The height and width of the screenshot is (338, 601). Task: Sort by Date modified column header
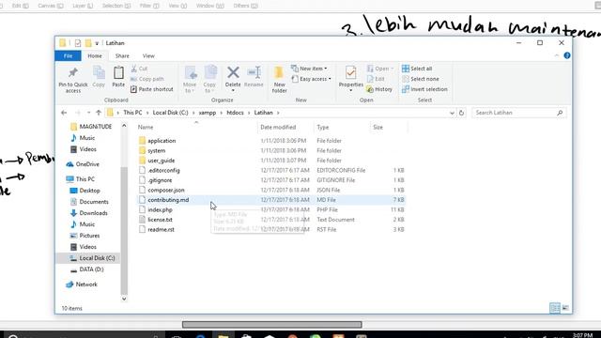tap(278, 128)
